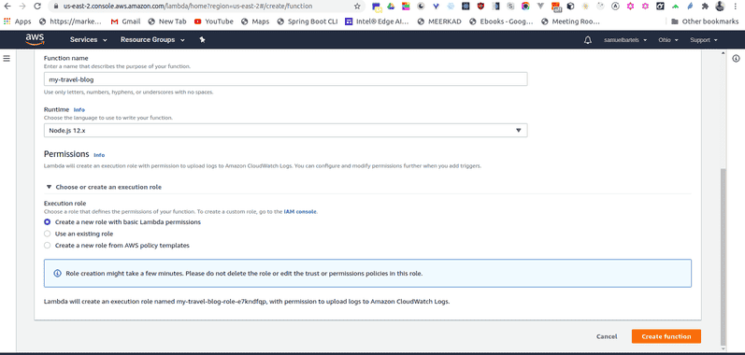Open the left hamburger navigation menu

pos(7,58)
